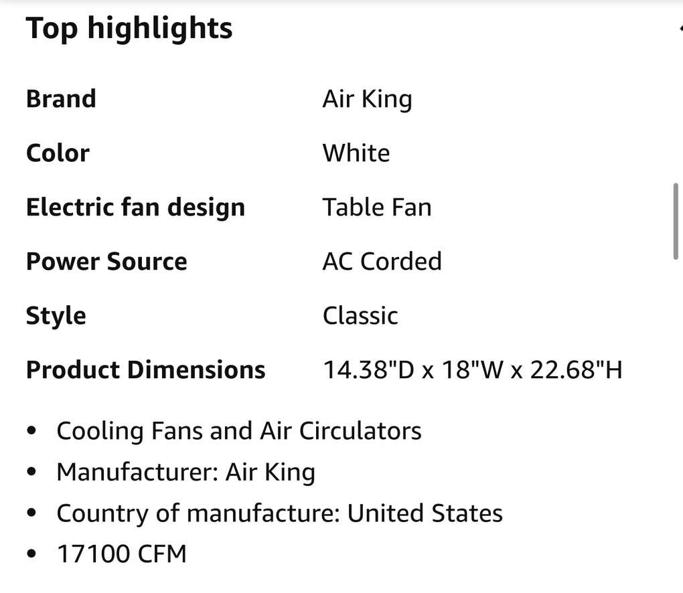Select the AC Corded value
The image size is (683, 593).
382,262
